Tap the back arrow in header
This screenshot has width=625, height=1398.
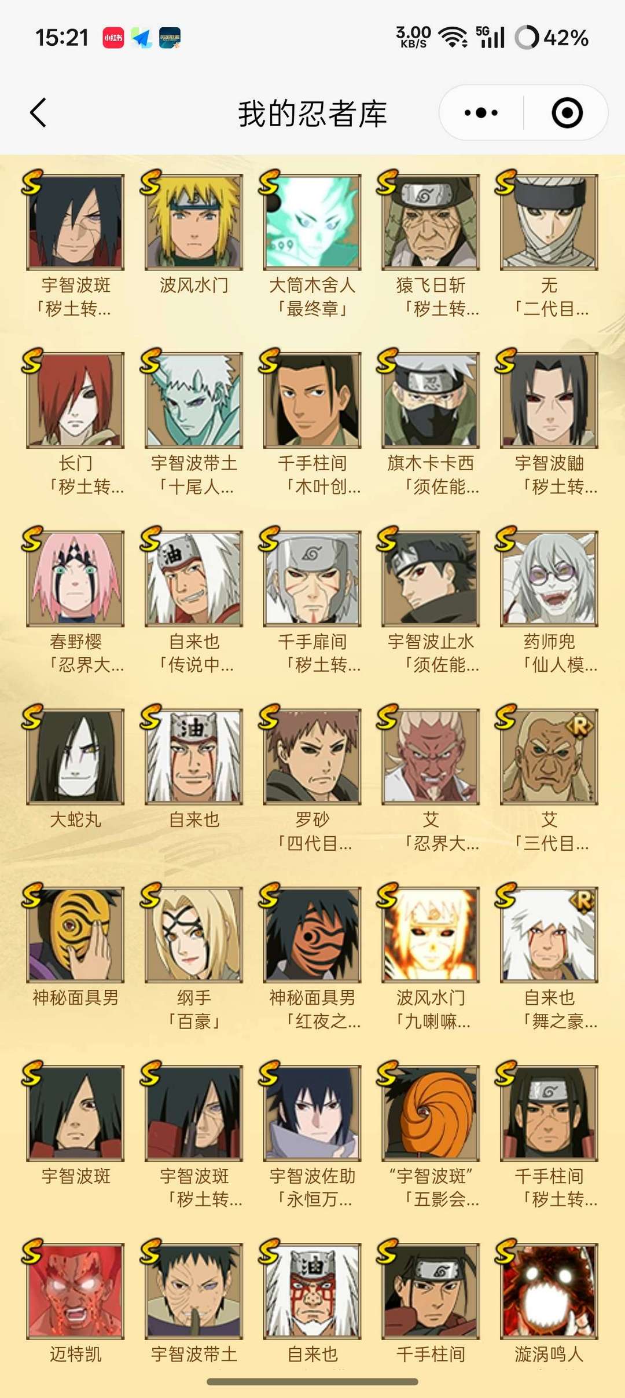[38, 112]
